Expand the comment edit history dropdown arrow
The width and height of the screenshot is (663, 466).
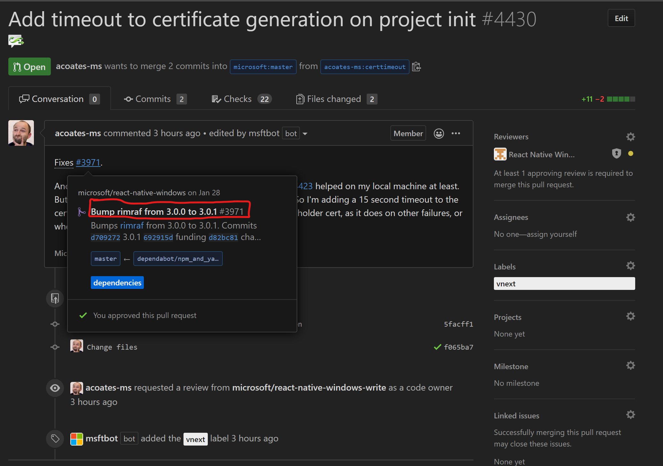(x=305, y=134)
